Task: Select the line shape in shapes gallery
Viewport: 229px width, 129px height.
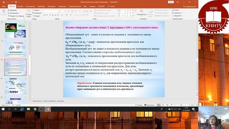Action: [x=122, y=10]
